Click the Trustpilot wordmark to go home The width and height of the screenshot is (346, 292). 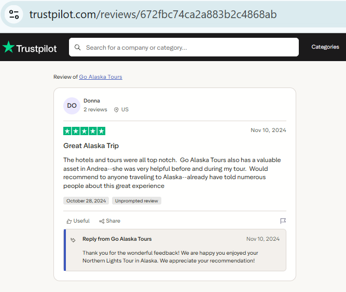(37, 49)
